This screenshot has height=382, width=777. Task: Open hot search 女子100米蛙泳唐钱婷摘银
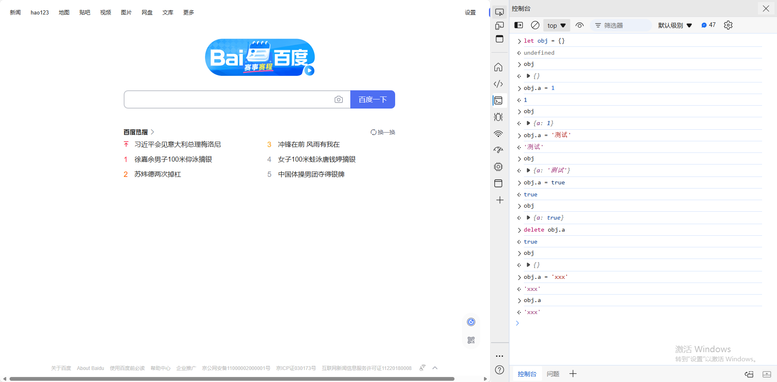pos(317,160)
